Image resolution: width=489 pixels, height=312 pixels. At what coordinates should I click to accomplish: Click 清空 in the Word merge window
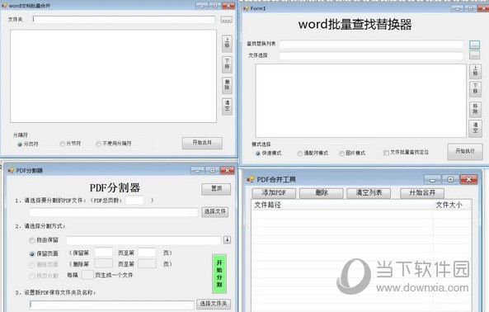227,106
